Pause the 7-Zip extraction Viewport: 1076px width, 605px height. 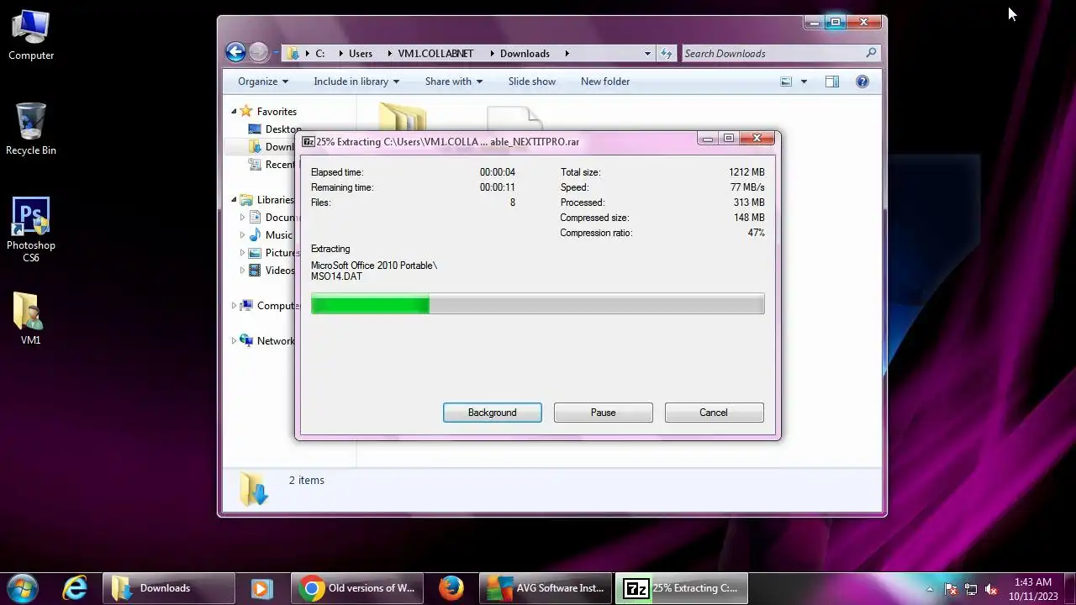point(604,413)
